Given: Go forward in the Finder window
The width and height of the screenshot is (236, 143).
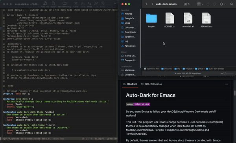Looking at the screenshot, I should tap(152, 4).
